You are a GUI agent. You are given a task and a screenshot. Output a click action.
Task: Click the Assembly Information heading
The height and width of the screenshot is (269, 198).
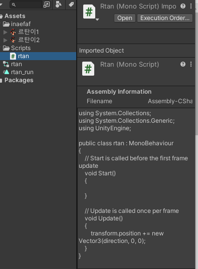119,92
